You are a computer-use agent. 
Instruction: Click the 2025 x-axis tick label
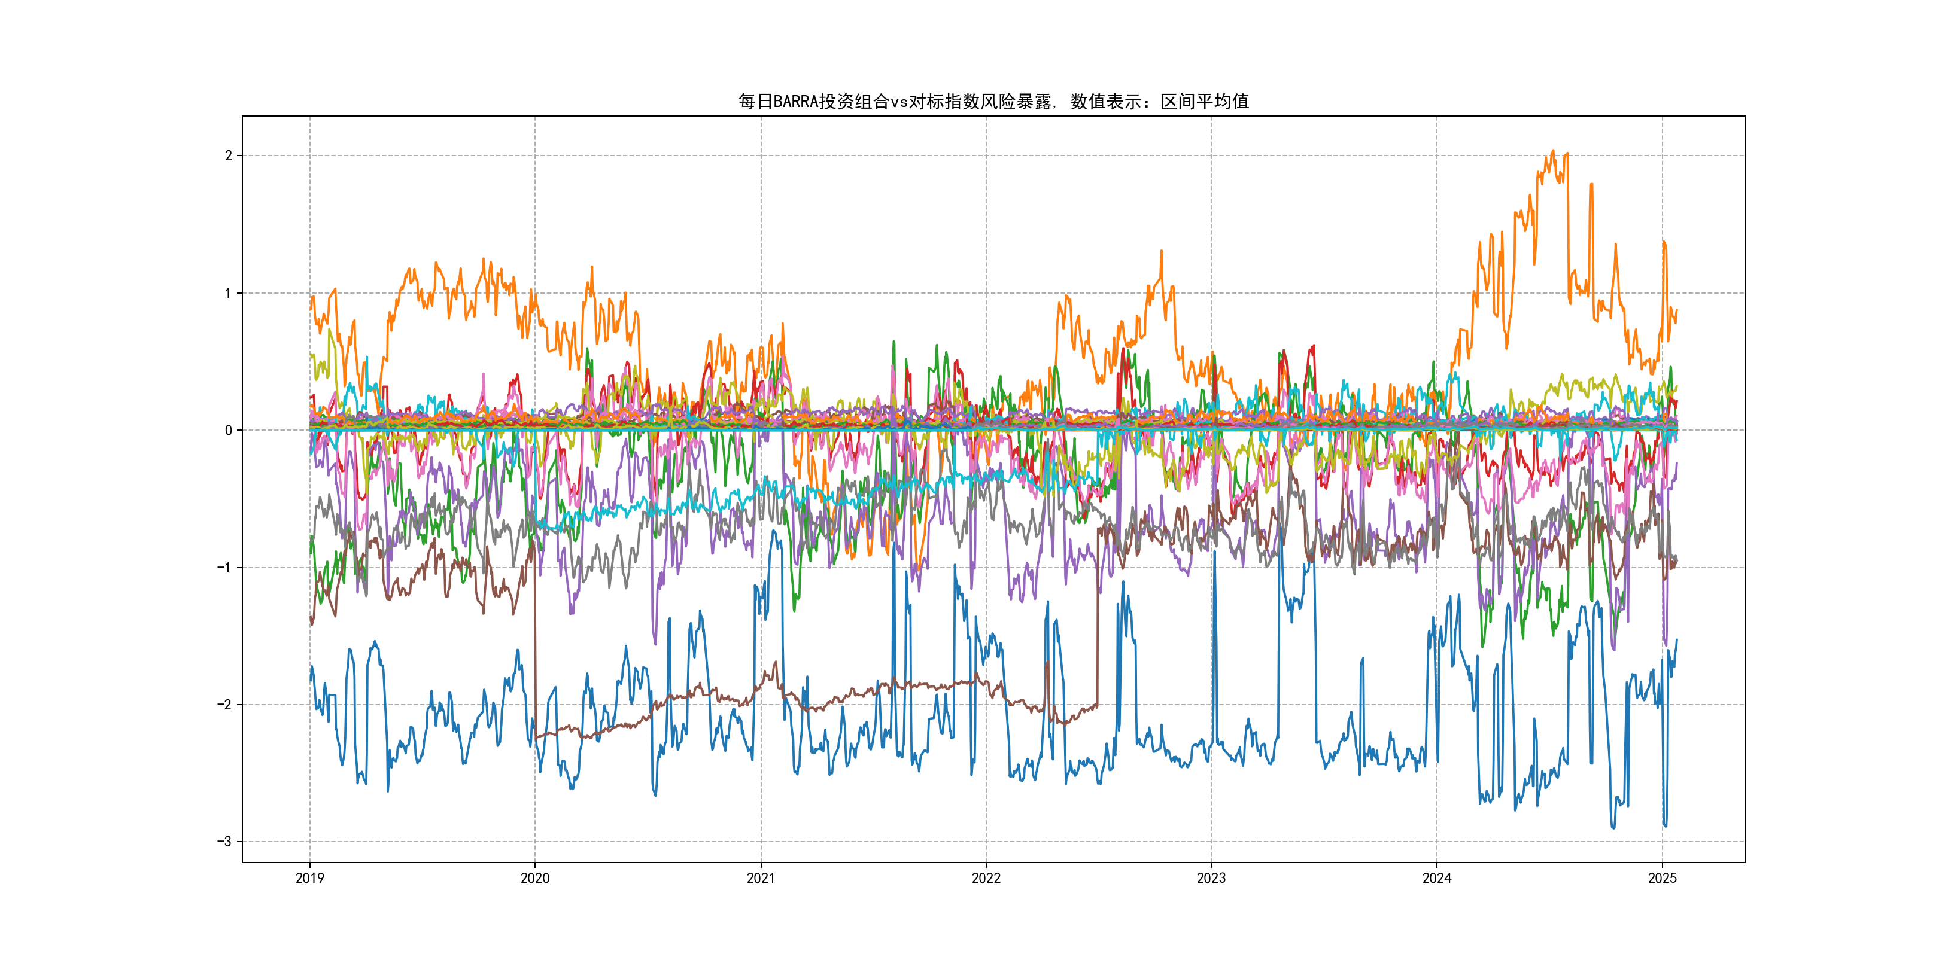click(x=1662, y=878)
